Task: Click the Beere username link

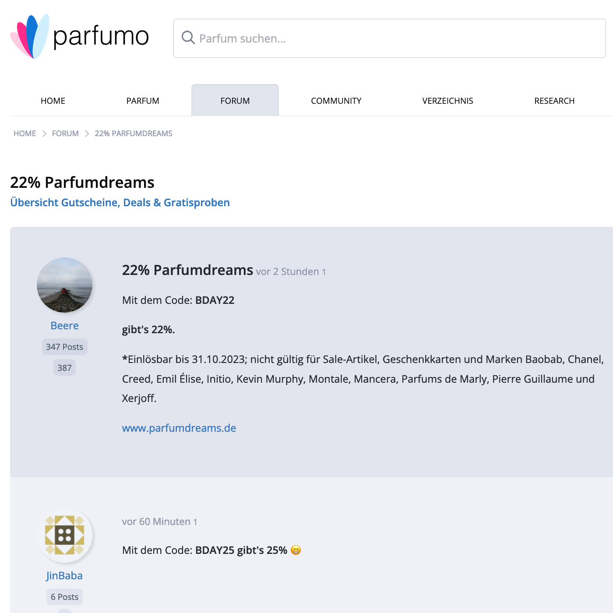Action: 64,326
